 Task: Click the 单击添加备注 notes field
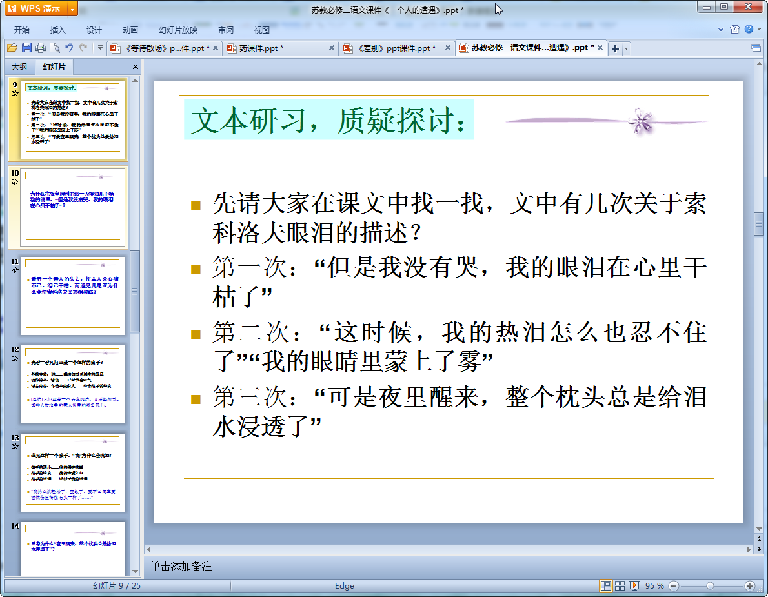coord(181,566)
